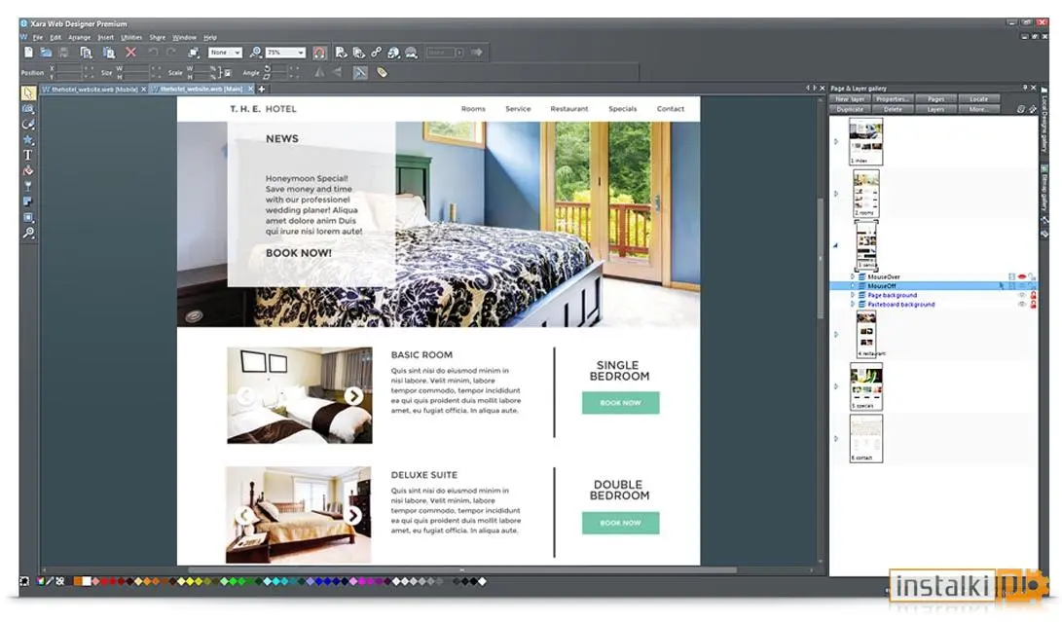Select the Fill tool
The height and width of the screenshot is (622, 1062).
[x=28, y=170]
